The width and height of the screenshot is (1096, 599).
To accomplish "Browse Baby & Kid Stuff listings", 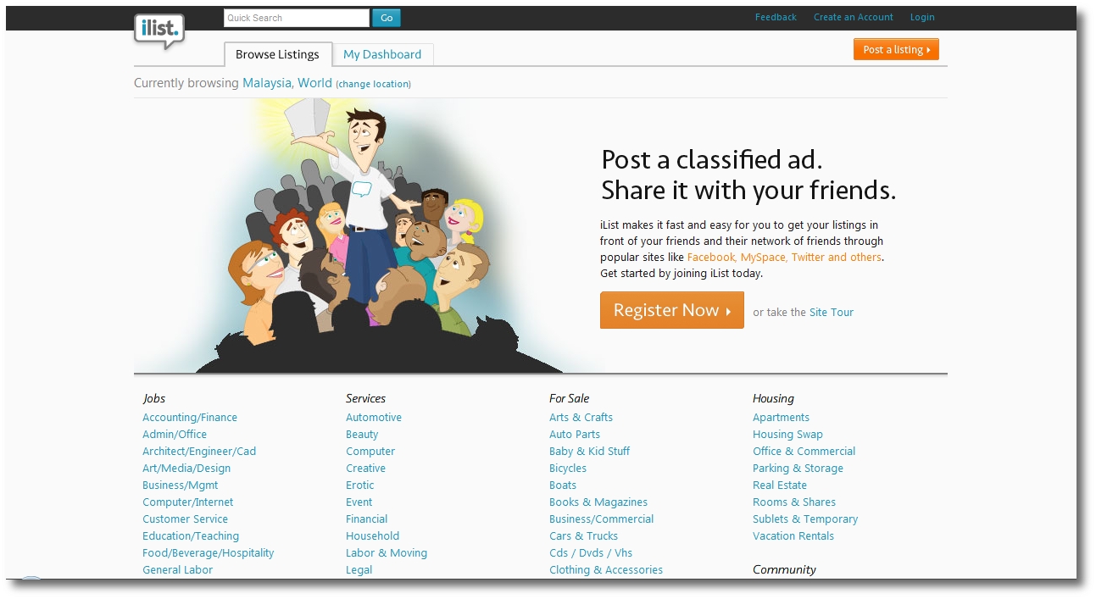I will pyautogui.click(x=589, y=452).
